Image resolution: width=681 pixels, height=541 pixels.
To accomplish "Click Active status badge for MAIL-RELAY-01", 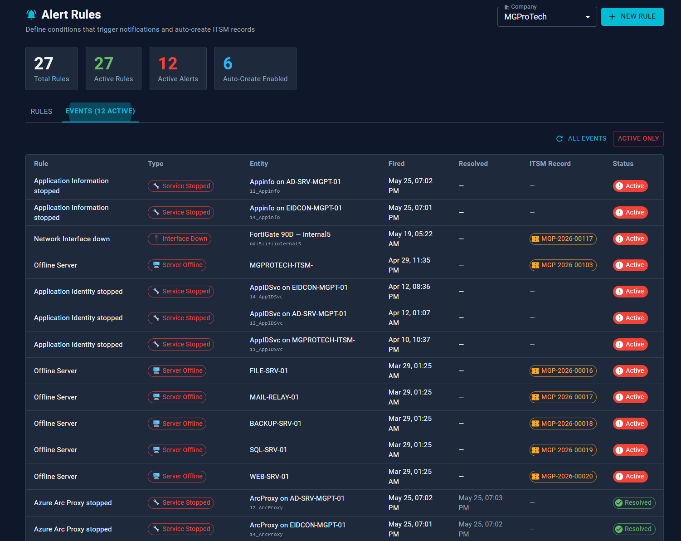I will coord(630,397).
